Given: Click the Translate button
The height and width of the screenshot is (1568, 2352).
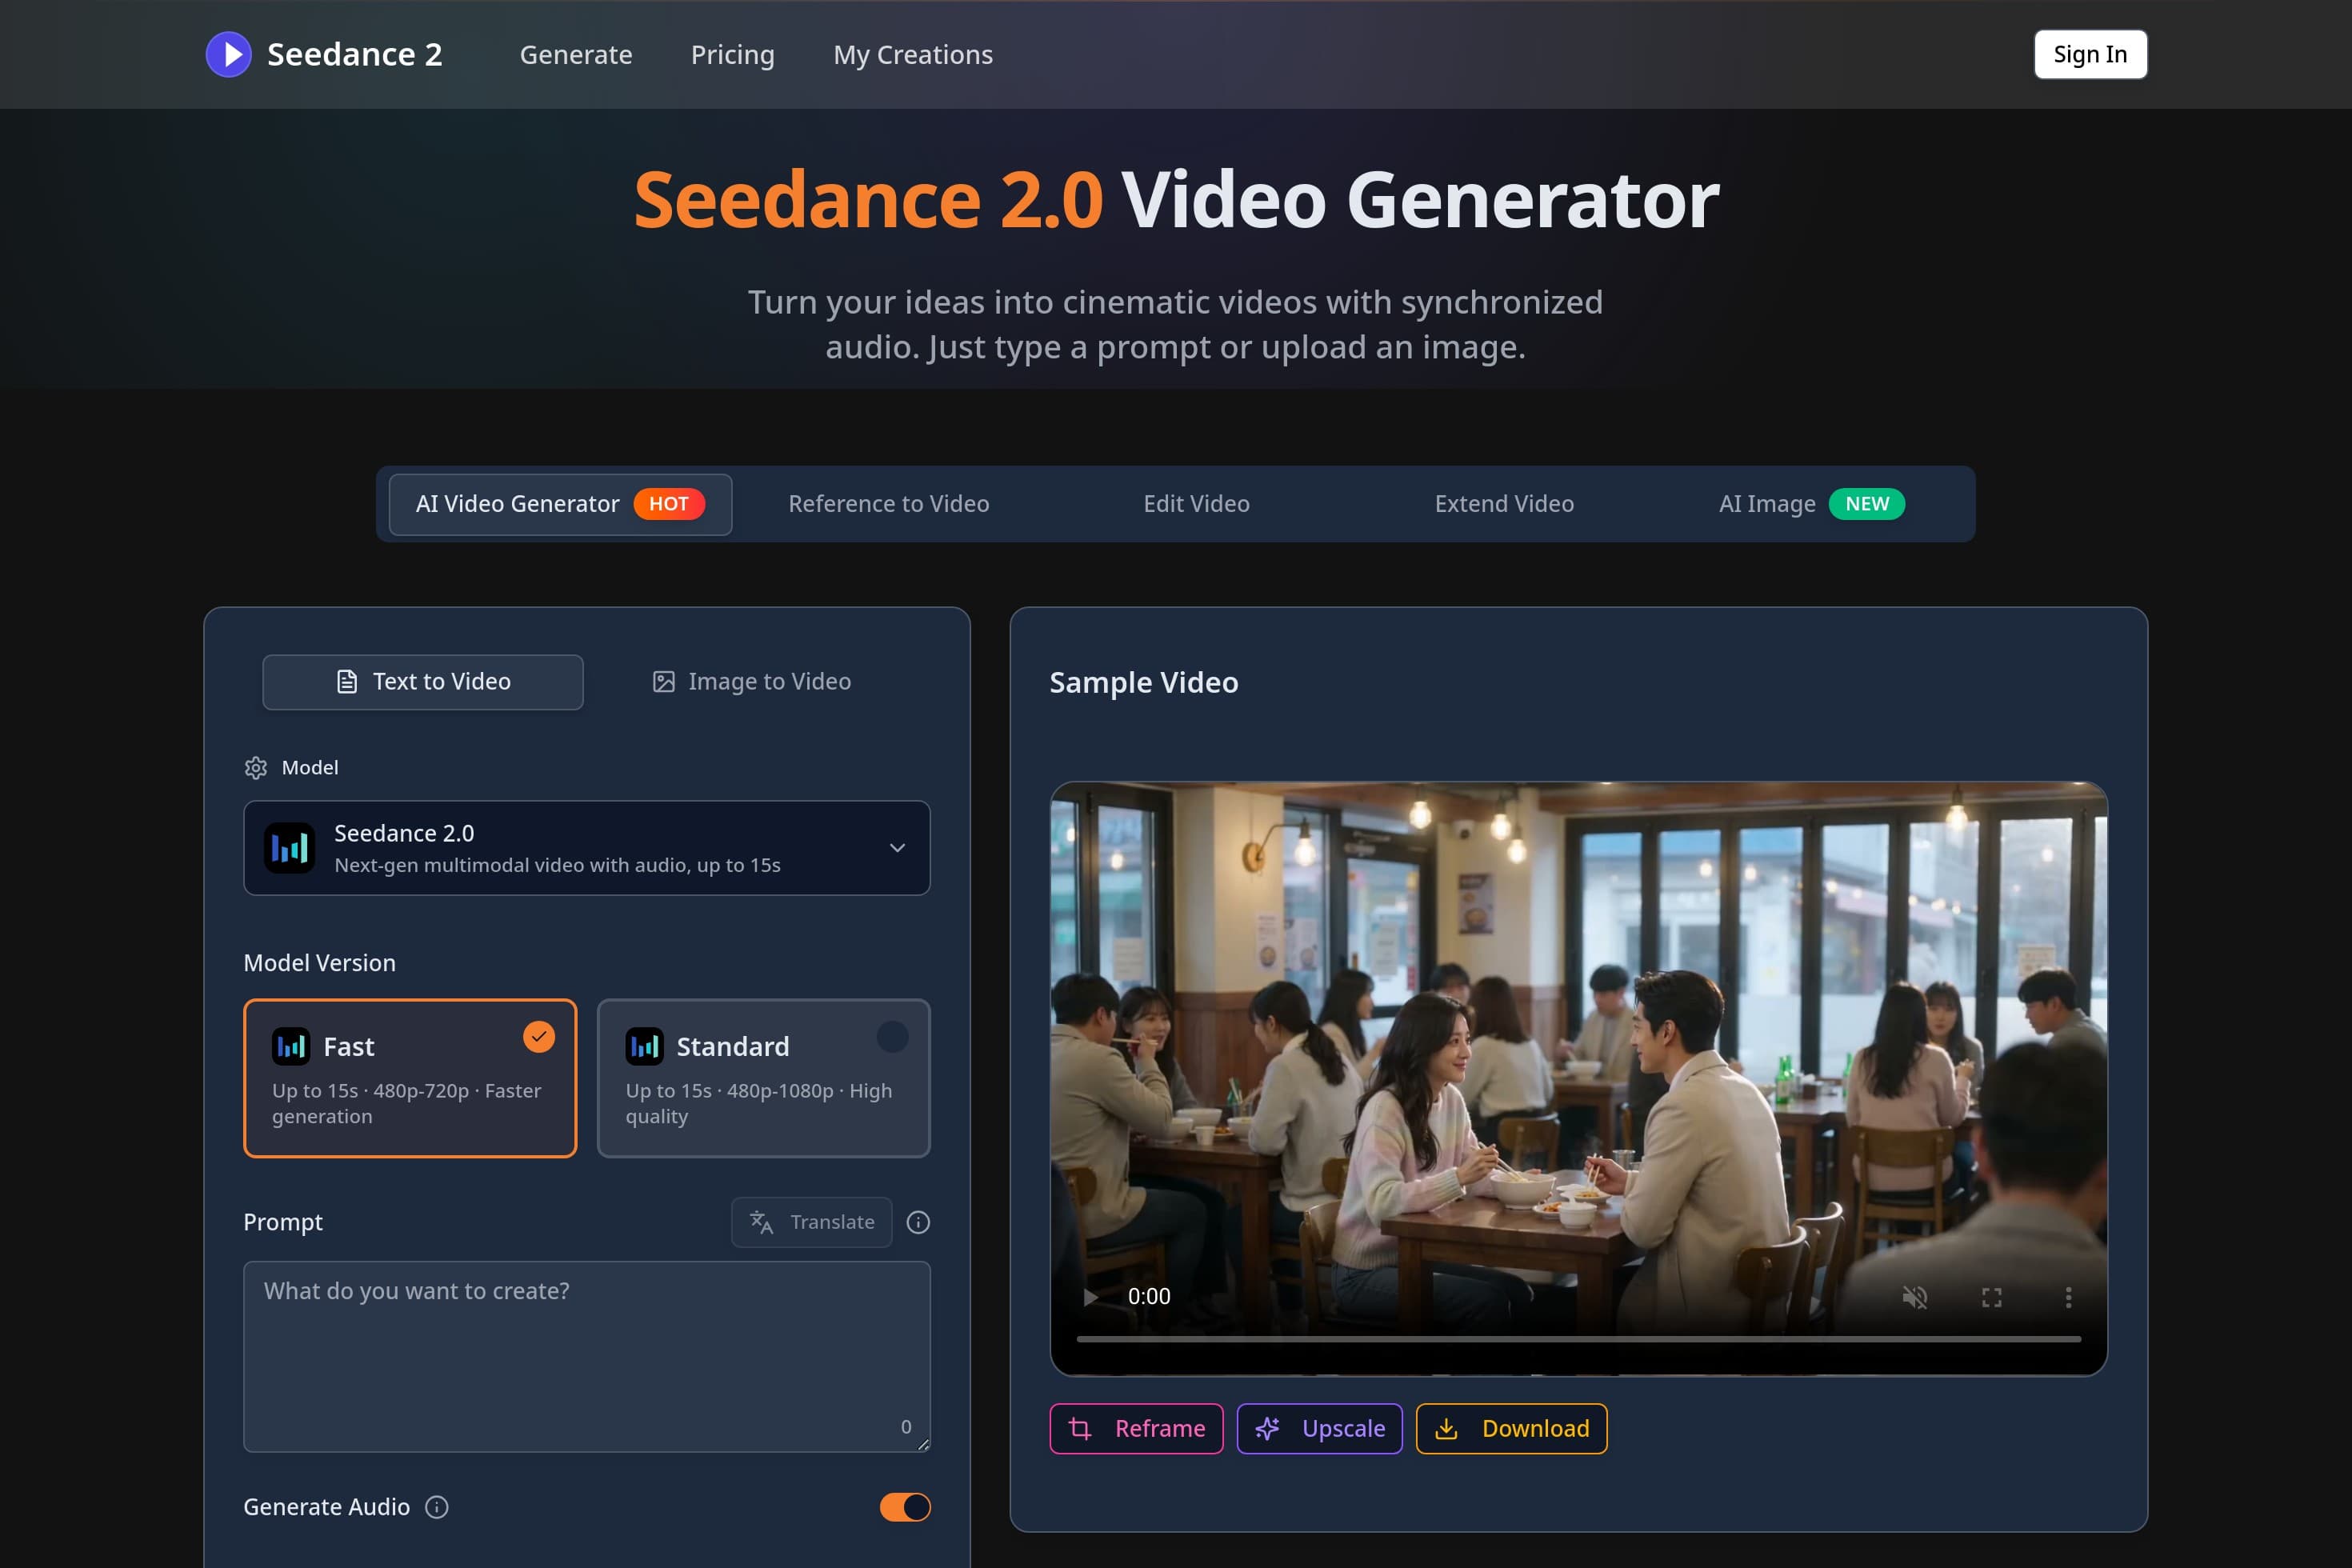Looking at the screenshot, I should [811, 1222].
